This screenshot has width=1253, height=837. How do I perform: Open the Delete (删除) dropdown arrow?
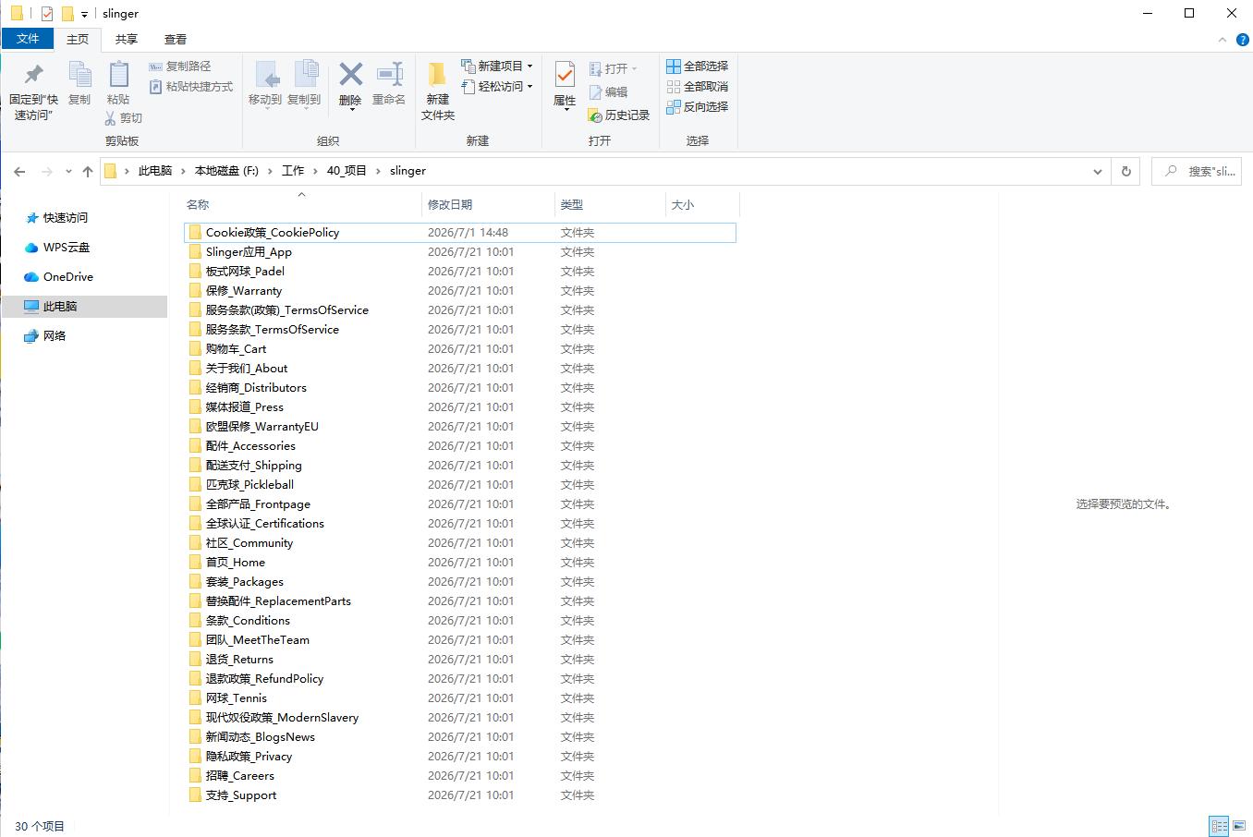click(351, 110)
